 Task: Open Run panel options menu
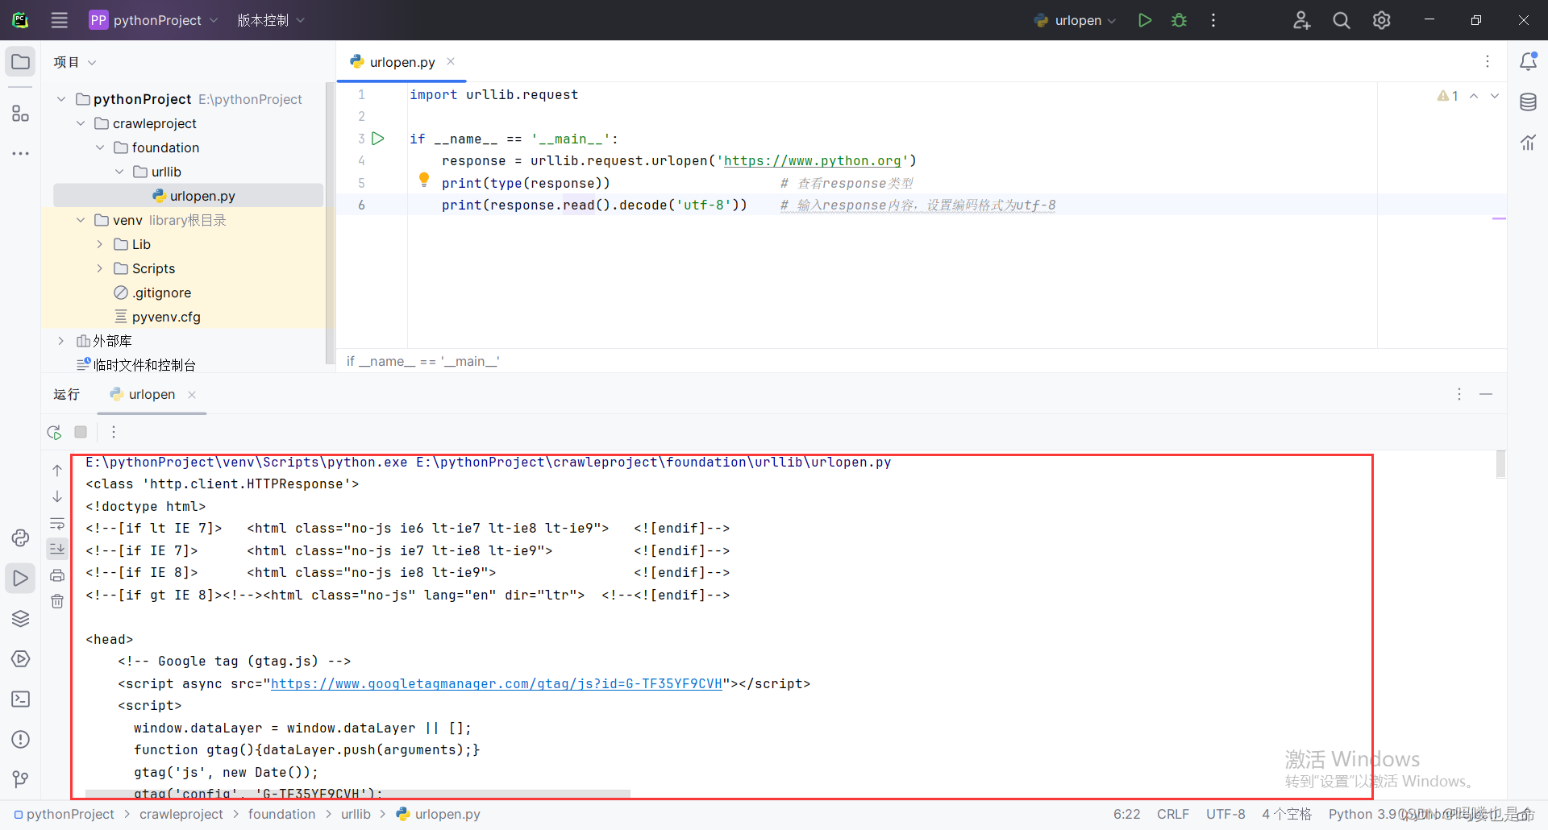[x=1459, y=394]
